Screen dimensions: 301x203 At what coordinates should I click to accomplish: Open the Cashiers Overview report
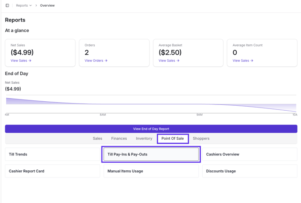(249, 154)
